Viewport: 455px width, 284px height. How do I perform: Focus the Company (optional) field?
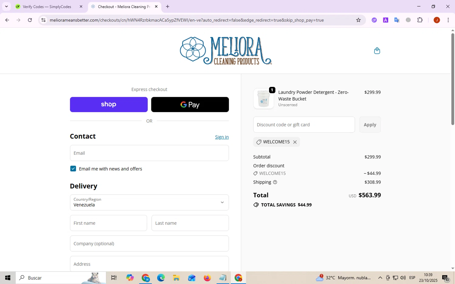(x=149, y=243)
